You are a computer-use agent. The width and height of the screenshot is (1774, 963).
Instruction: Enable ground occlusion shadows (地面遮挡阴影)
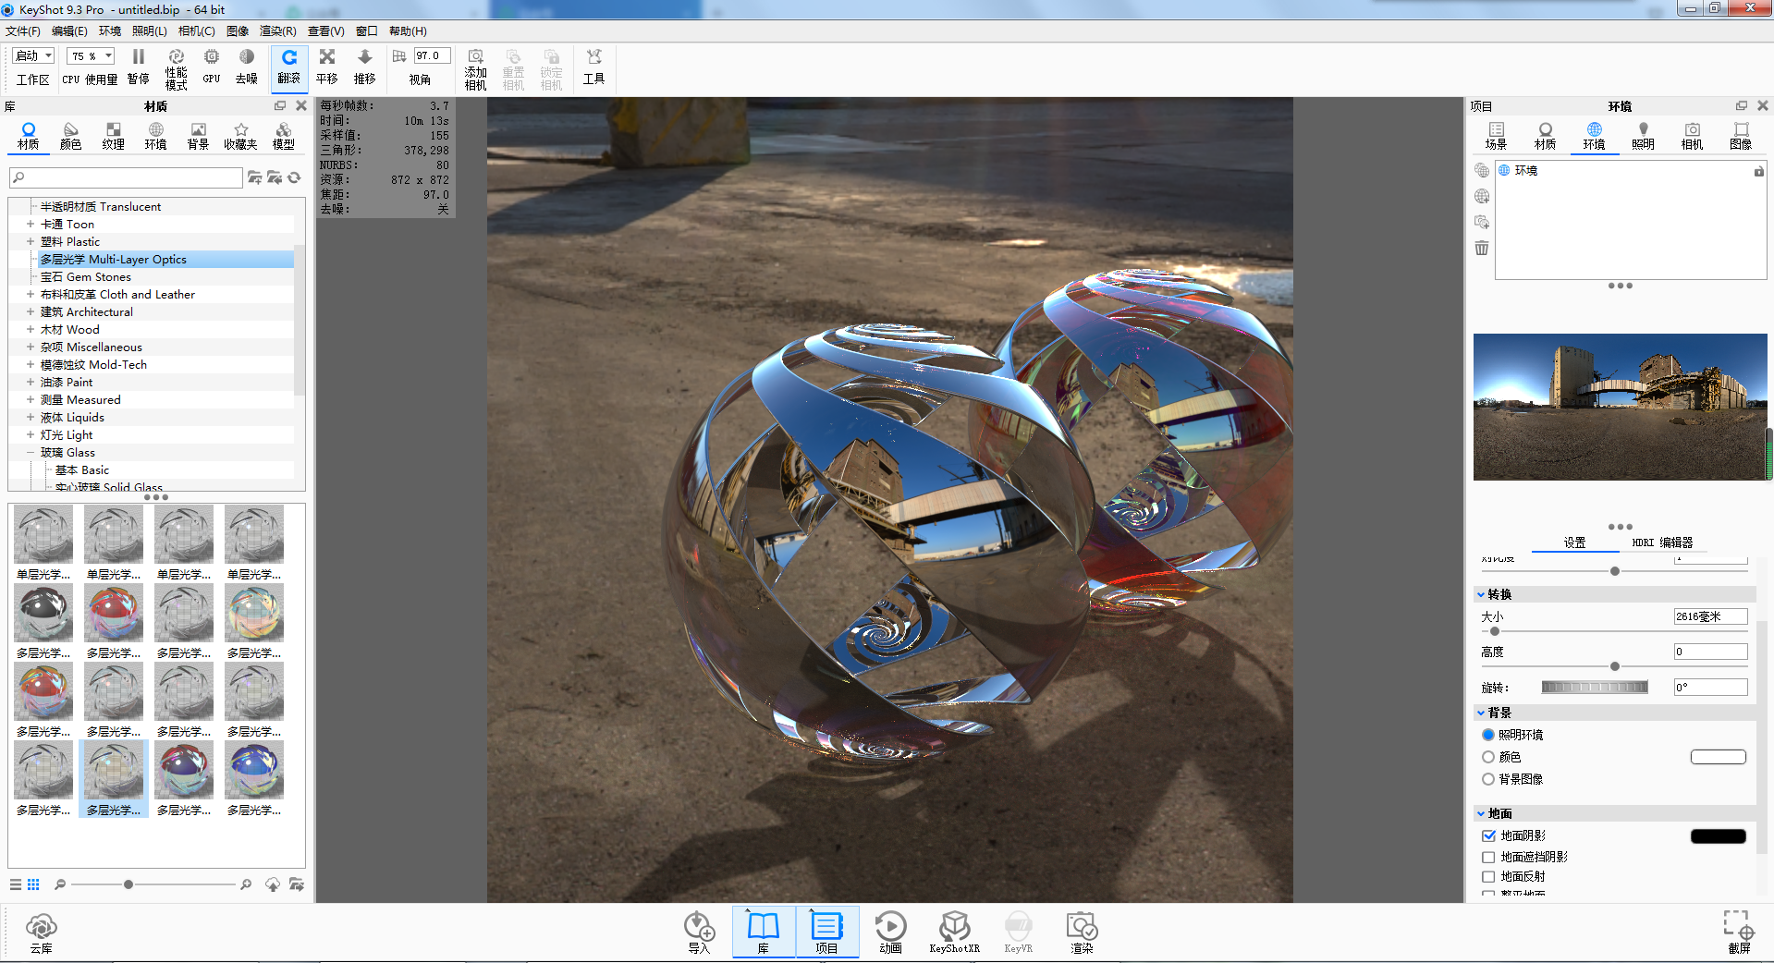click(1488, 857)
